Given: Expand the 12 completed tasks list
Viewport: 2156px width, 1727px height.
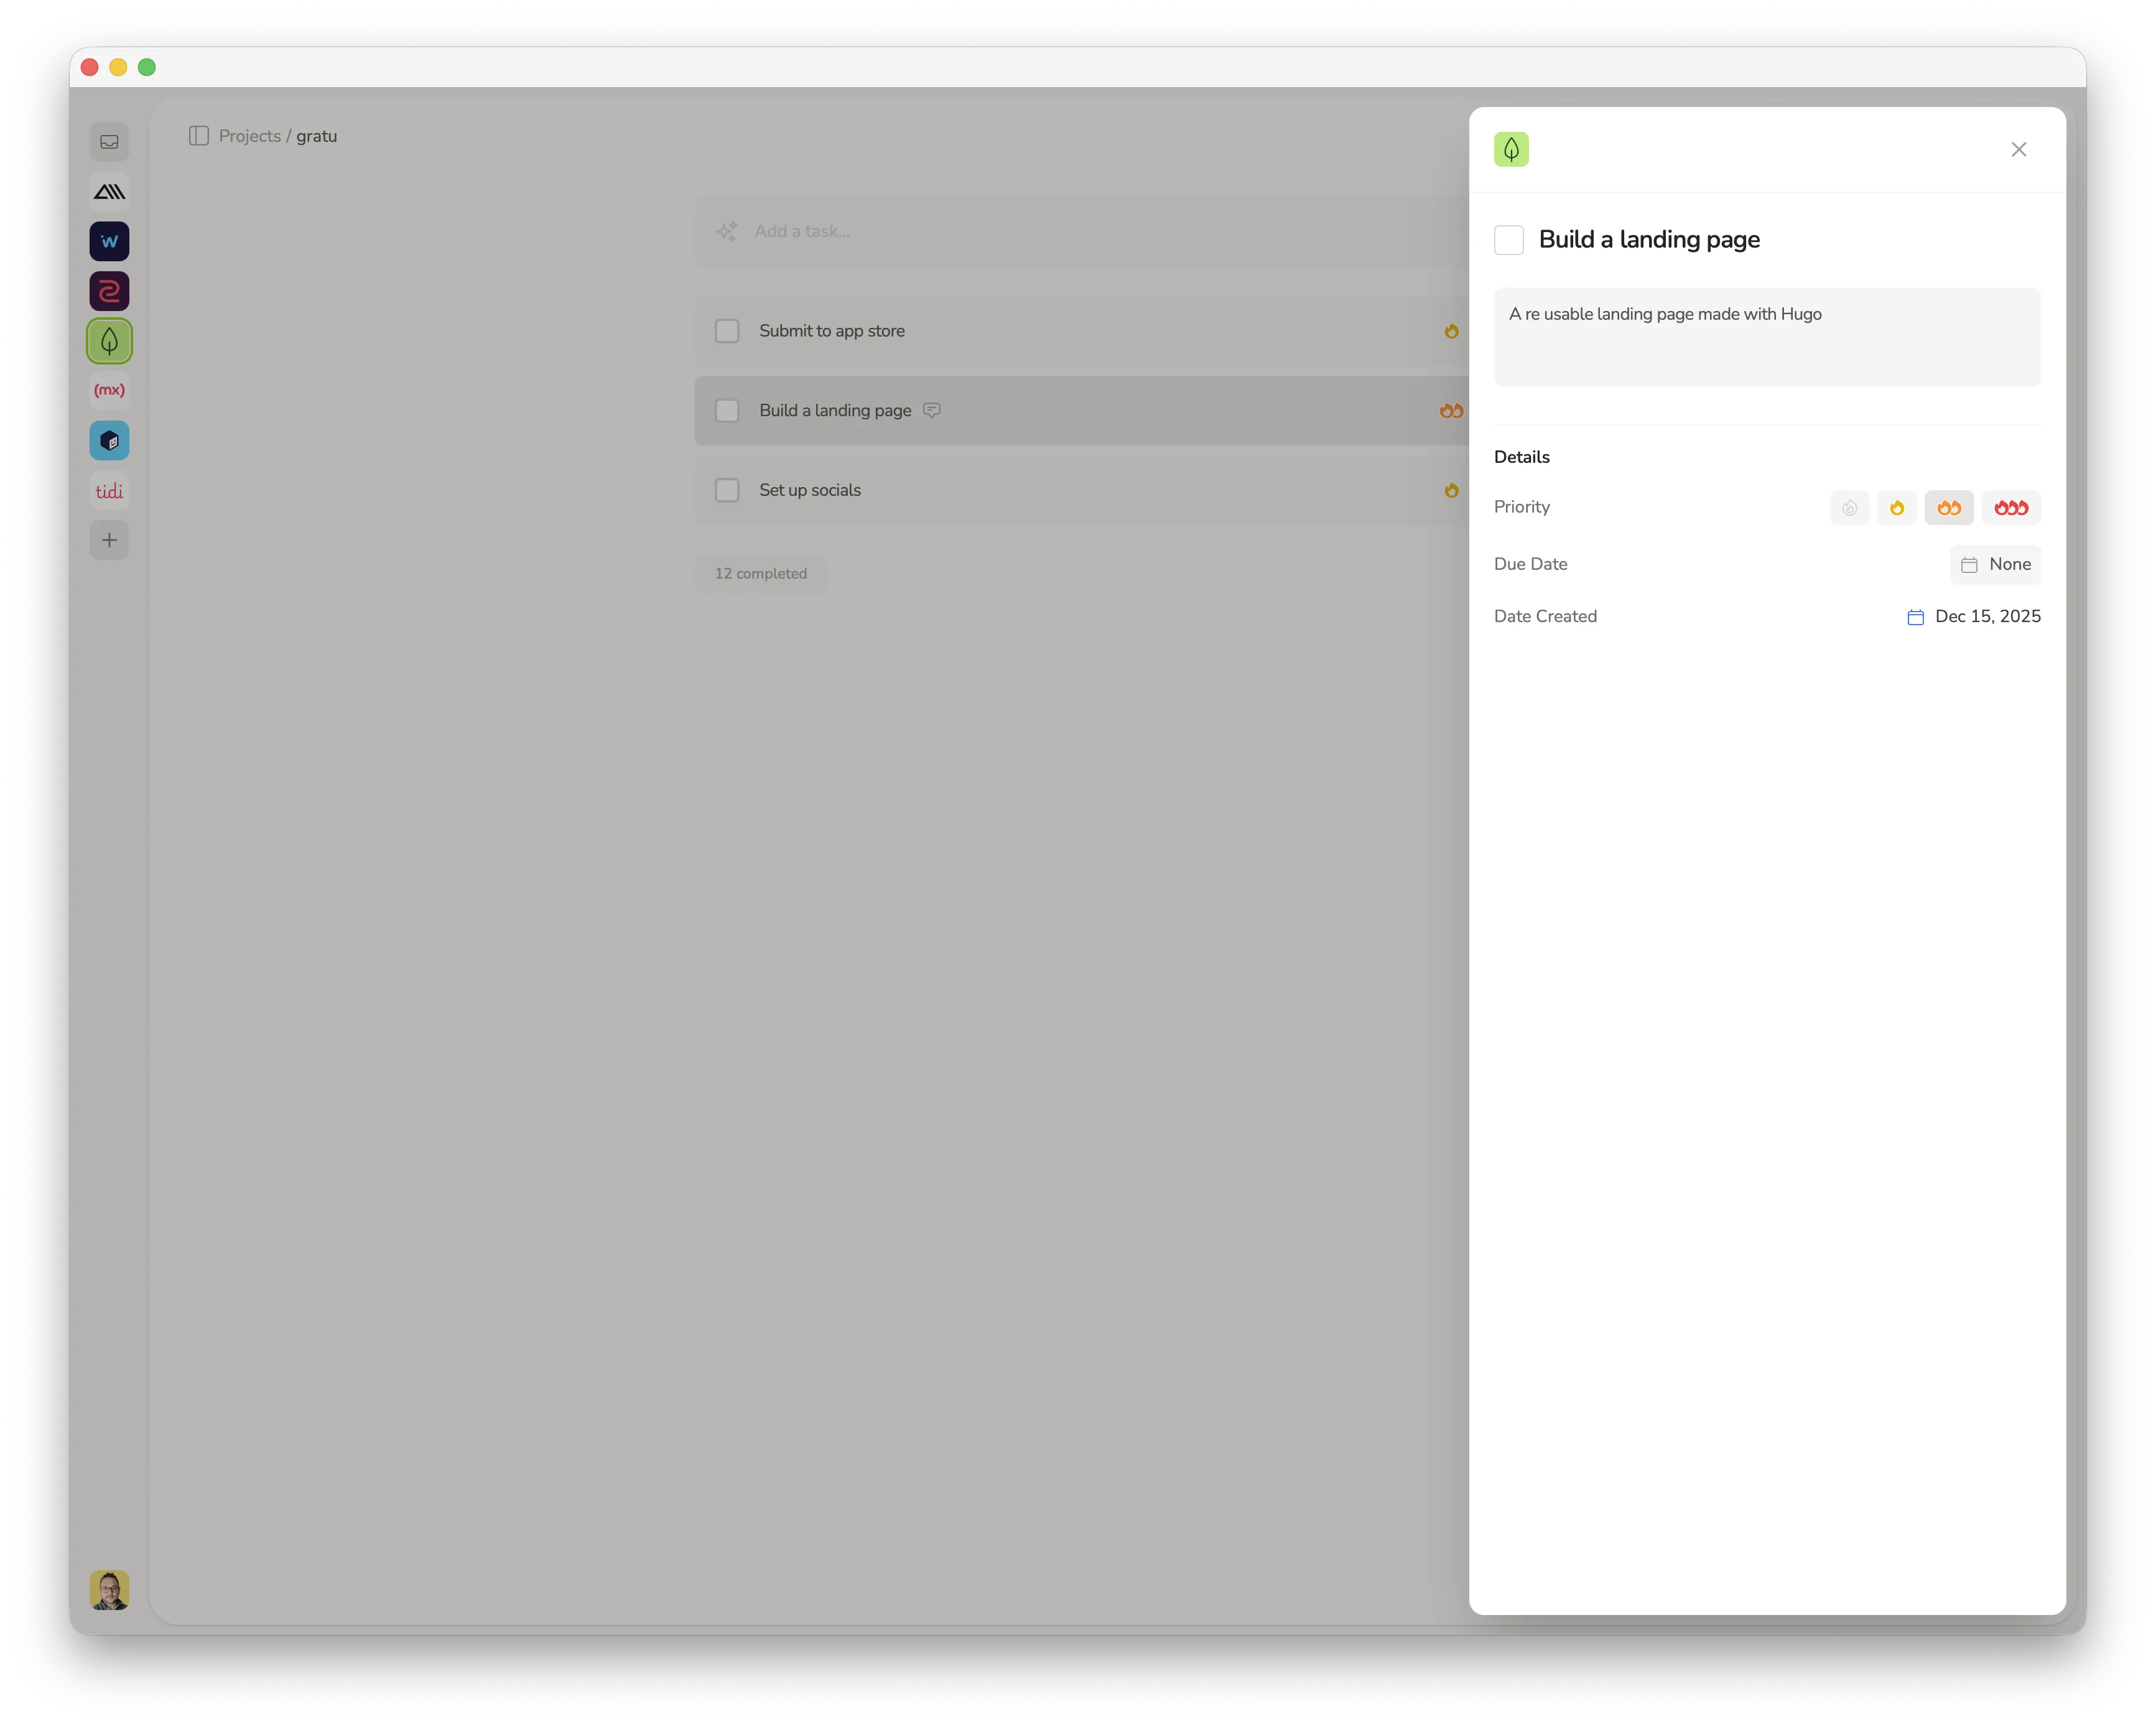Looking at the screenshot, I should tap(760, 574).
